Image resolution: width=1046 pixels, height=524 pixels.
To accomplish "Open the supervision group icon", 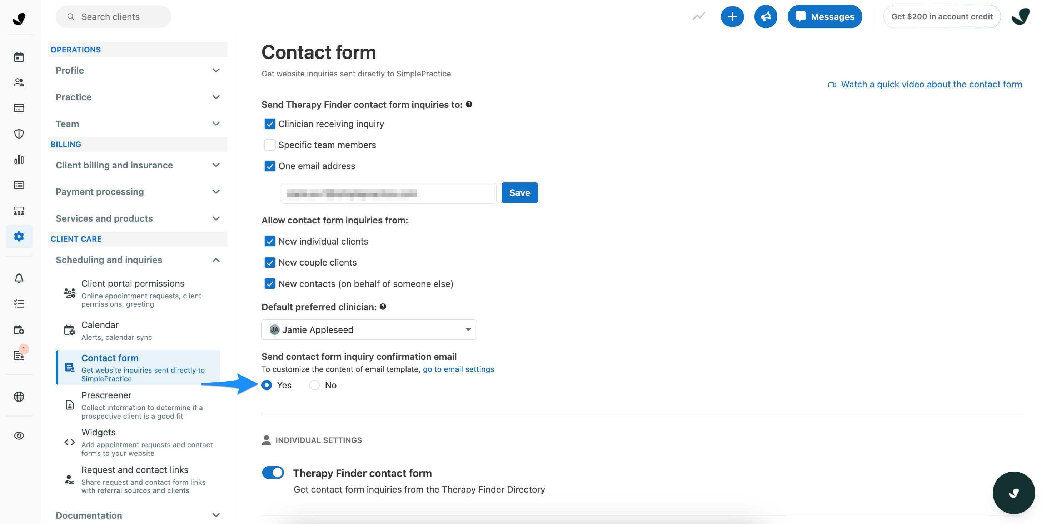I will (x=19, y=211).
